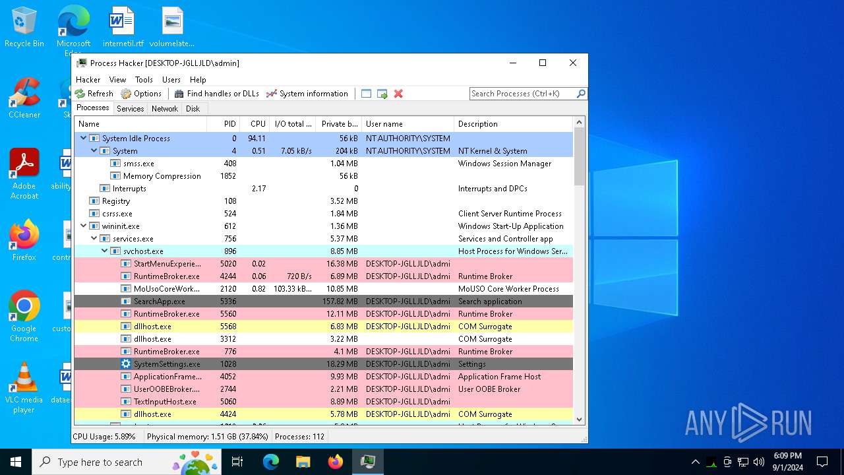Switch to the Network tab
844x475 pixels.
pyautogui.click(x=165, y=109)
